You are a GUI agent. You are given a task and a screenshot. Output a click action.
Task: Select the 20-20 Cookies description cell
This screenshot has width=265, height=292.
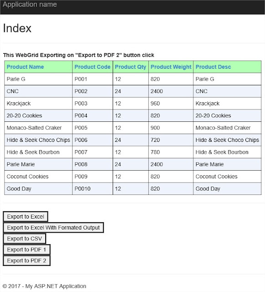[x=227, y=115]
